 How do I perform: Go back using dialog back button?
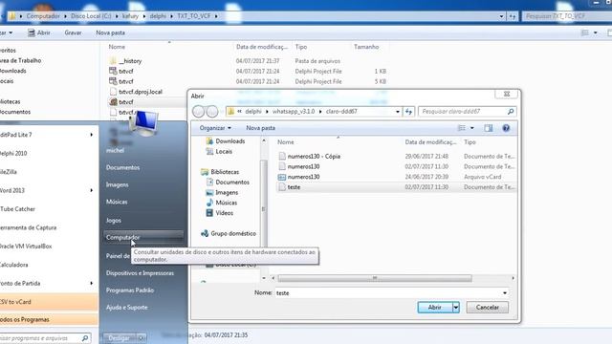coord(198,112)
